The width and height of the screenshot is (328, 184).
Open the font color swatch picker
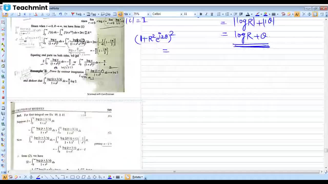252,14
